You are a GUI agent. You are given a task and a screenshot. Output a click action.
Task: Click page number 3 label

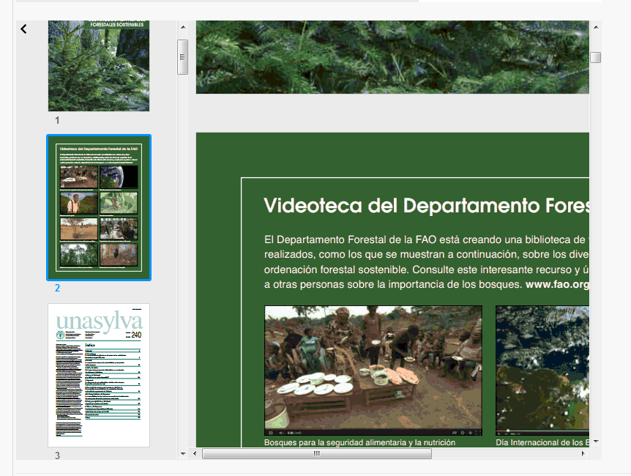[x=58, y=455]
